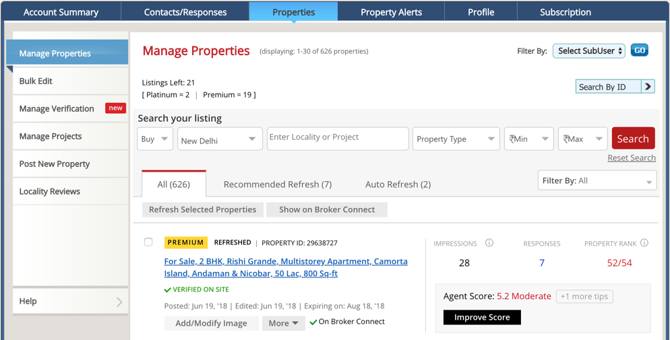
Task: Click the Impressions info icon
Action: click(x=489, y=243)
